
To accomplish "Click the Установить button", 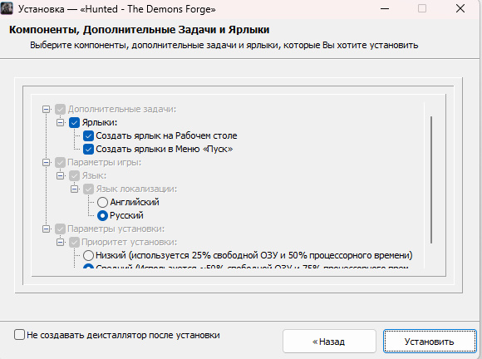I will coord(430,342).
